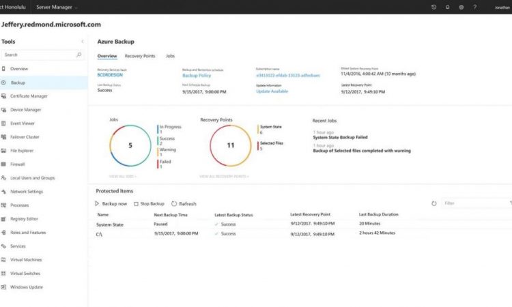Image resolution: width=512 pixels, height=307 pixels.
Task: Click Refresh button in Protected Items
Action: 184,203
